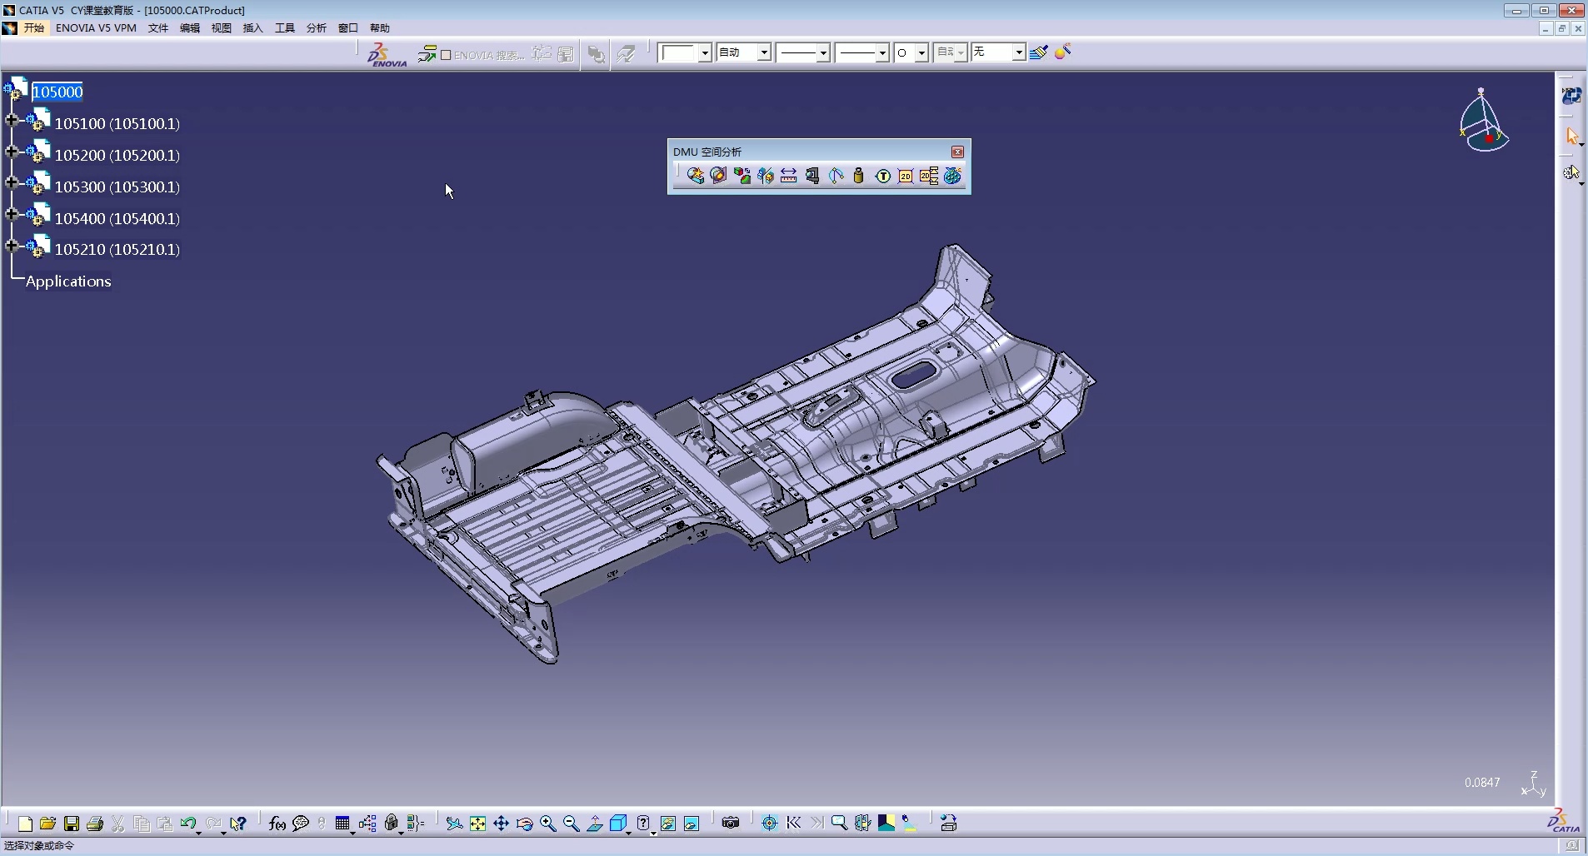Screen dimensions: 1588x856
Task: Open the point symbol dropdown
Action: (x=921, y=53)
